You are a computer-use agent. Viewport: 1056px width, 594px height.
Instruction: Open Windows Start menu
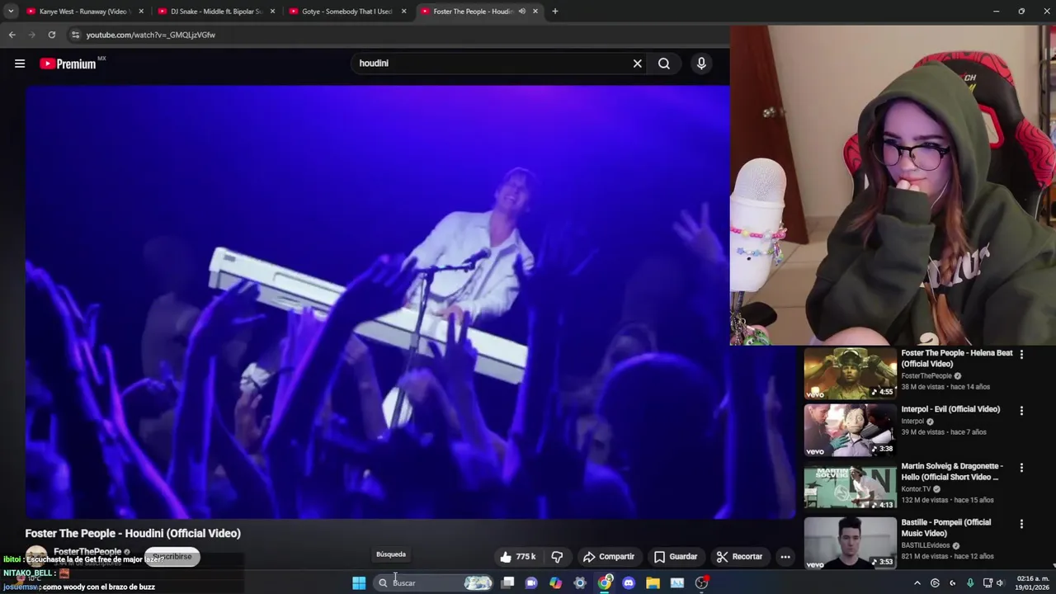tap(359, 583)
